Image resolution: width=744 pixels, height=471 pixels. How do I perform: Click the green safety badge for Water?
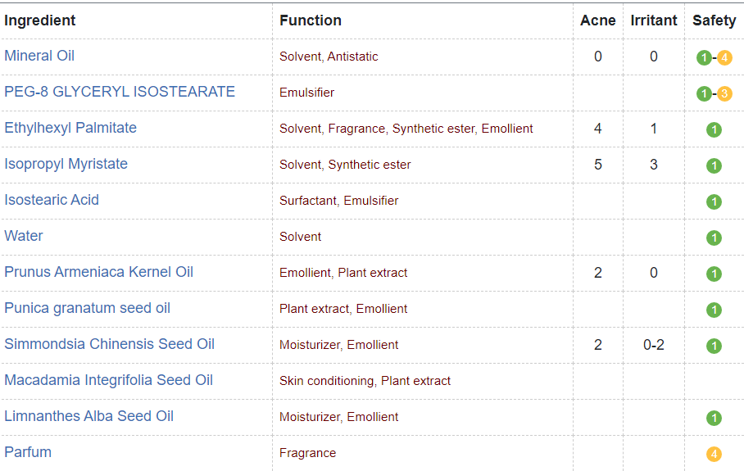pyautogui.click(x=714, y=238)
